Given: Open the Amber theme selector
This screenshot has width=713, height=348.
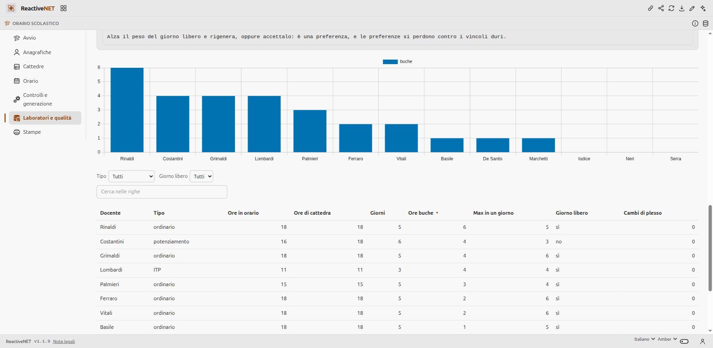Looking at the screenshot, I should point(667,339).
